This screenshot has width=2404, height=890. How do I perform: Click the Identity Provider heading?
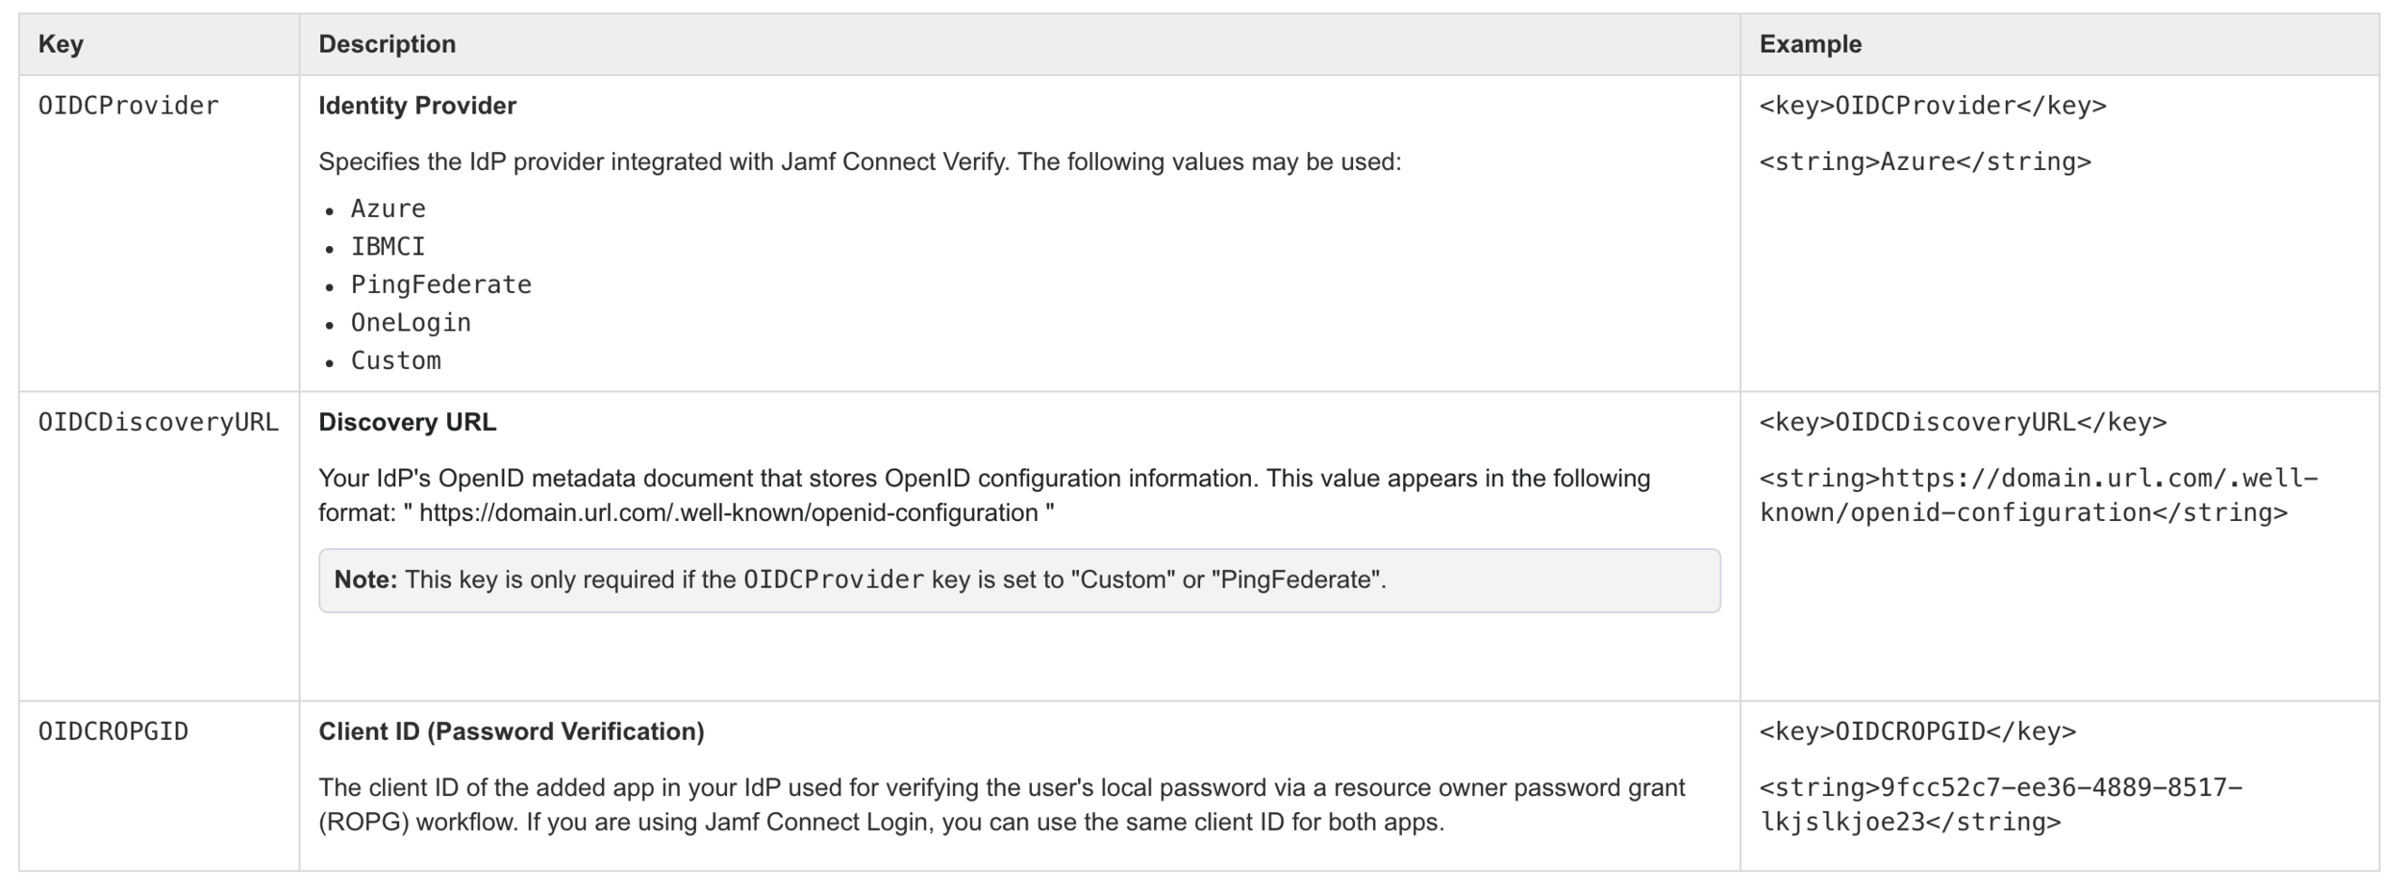pyautogui.click(x=417, y=106)
